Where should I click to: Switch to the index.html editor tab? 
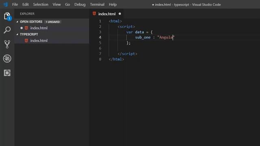pos(107,14)
